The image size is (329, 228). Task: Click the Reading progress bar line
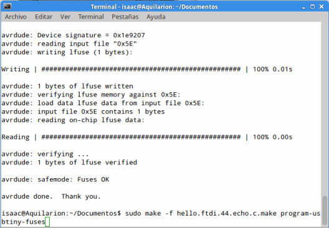pyautogui.click(x=147, y=137)
